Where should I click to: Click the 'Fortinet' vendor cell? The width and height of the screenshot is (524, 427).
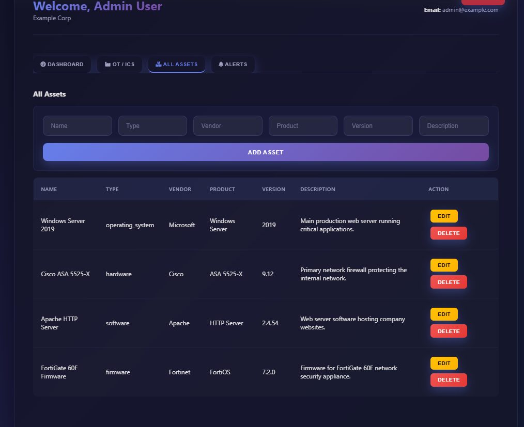[x=179, y=372]
